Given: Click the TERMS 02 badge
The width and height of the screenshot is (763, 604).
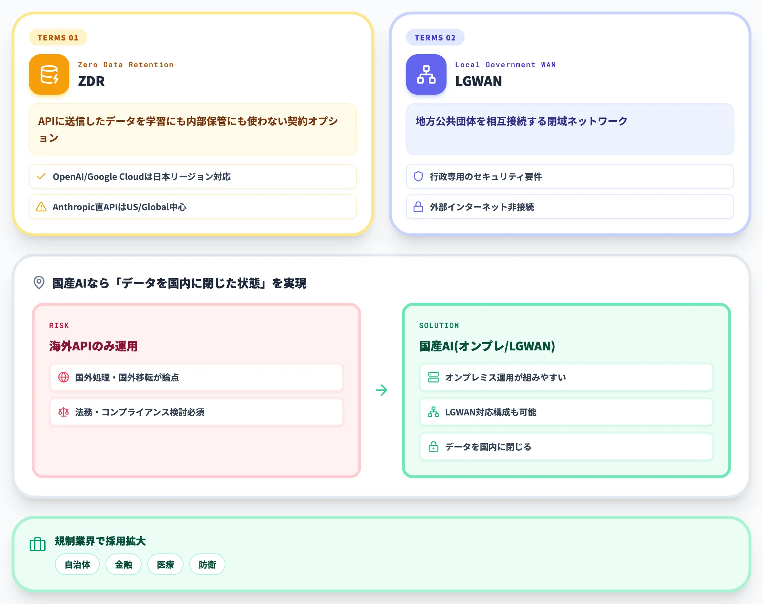Looking at the screenshot, I should click(x=435, y=38).
